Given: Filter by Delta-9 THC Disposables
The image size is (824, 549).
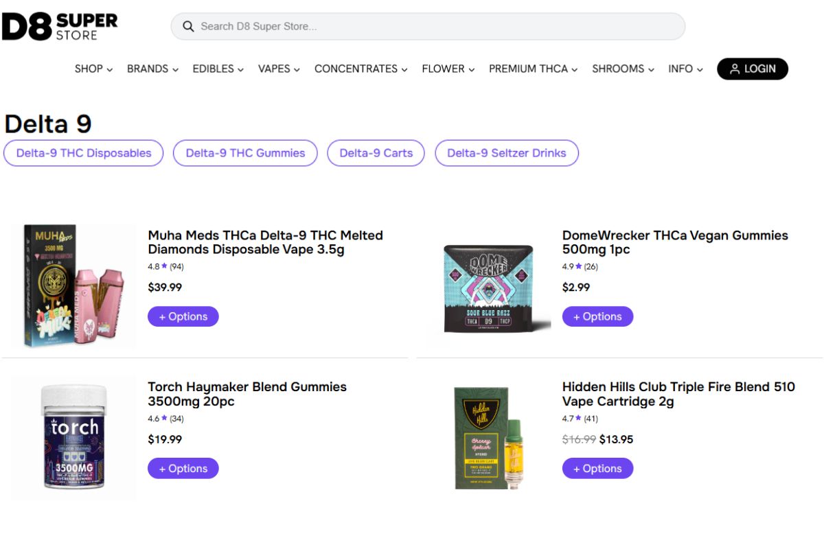Looking at the screenshot, I should click(84, 153).
